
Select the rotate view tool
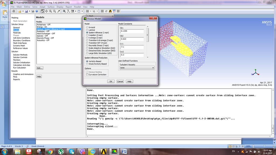(43, 11)
